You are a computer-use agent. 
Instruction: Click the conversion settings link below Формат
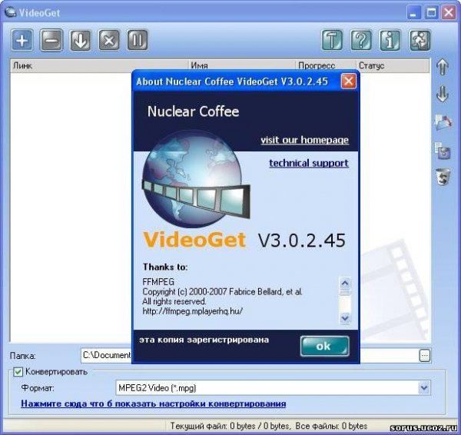point(154,403)
